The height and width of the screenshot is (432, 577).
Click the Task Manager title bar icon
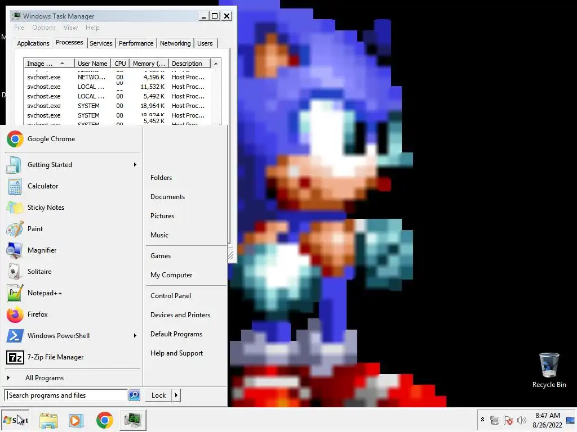(16, 16)
